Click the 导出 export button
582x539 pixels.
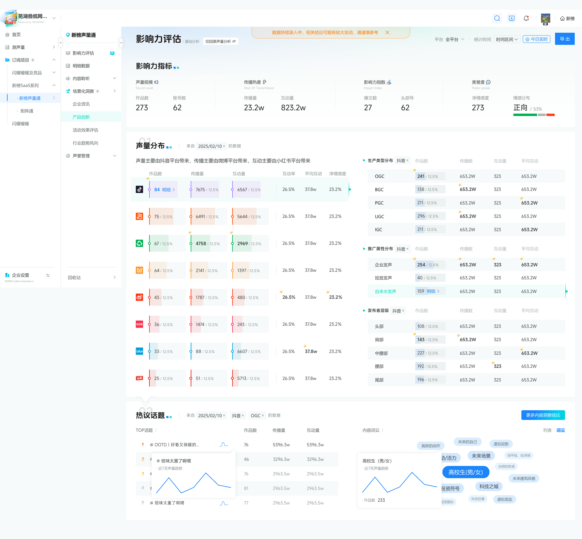[x=565, y=39]
